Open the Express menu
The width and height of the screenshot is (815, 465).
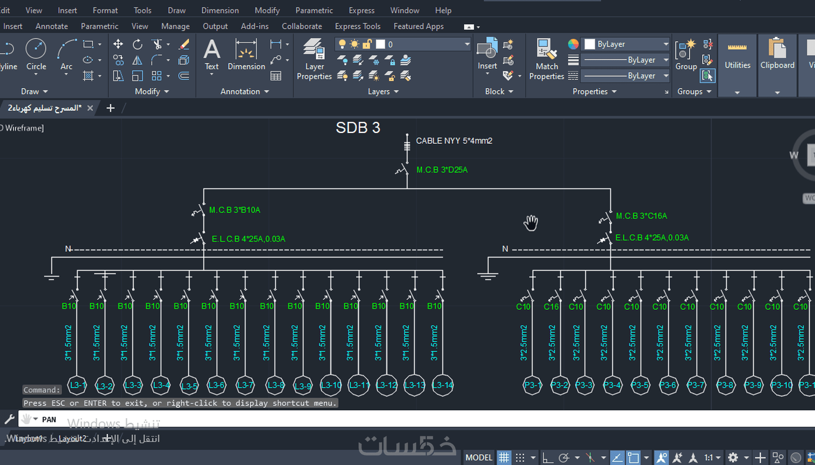click(x=361, y=10)
